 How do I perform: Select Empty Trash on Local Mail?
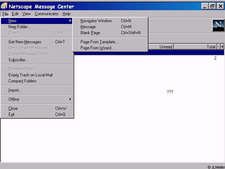pyautogui.click(x=37, y=75)
